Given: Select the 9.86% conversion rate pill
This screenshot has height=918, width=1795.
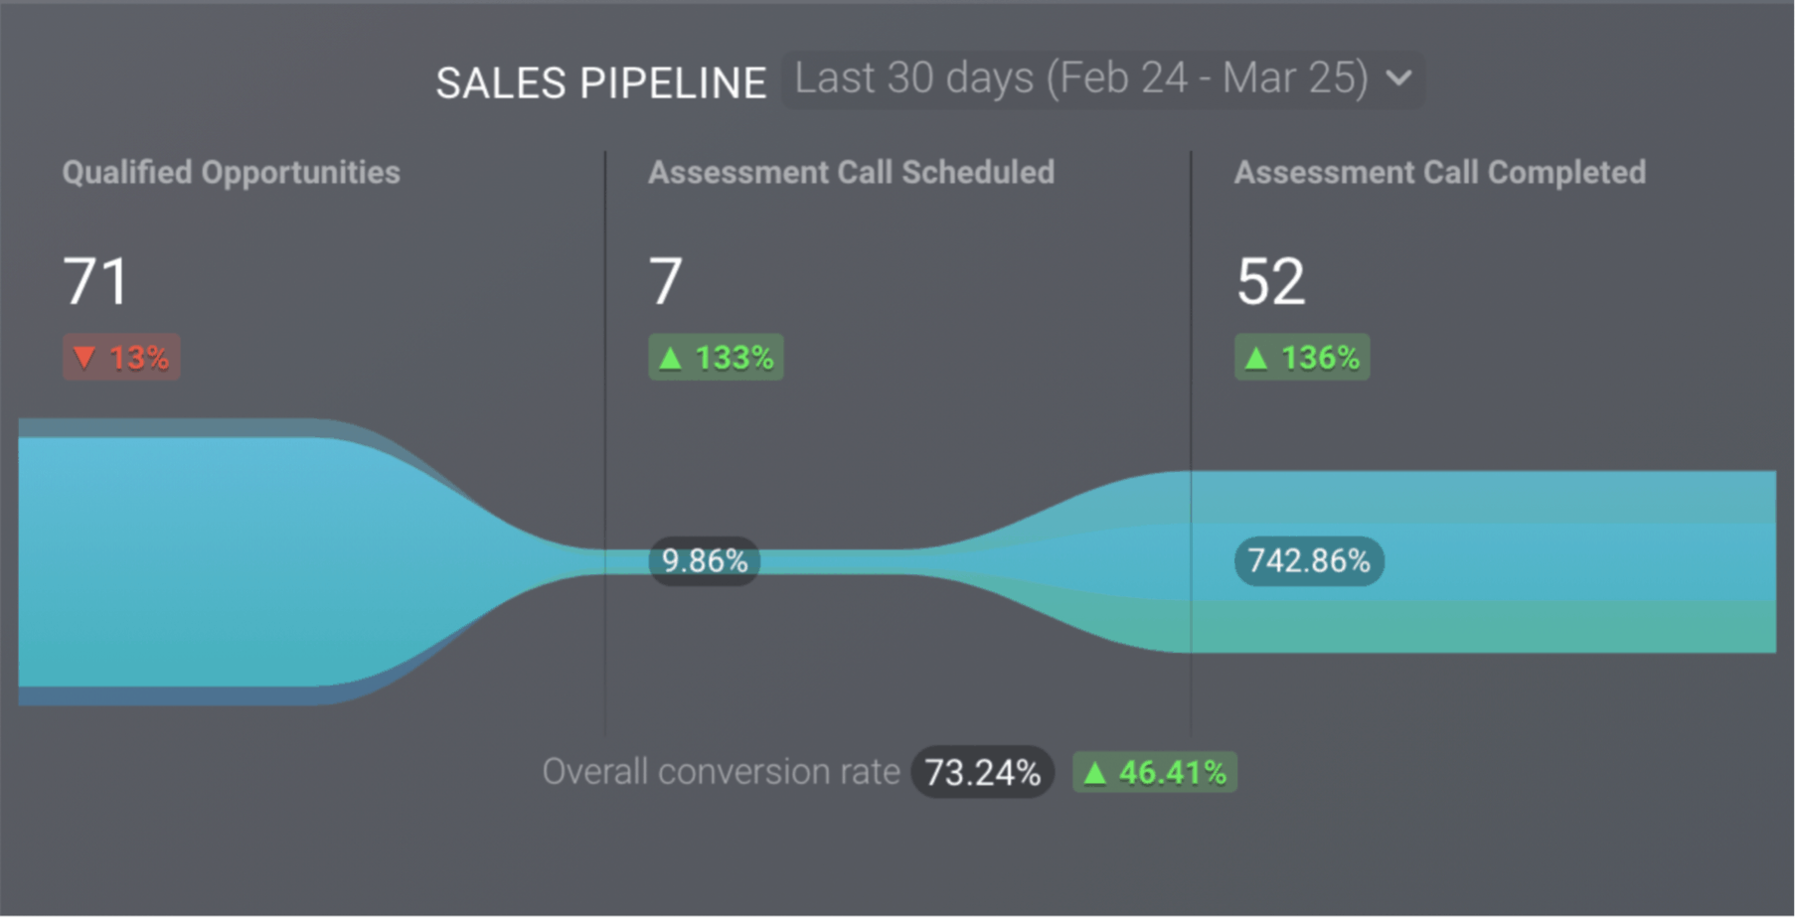Looking at the screenshot, I should point(705,561).
